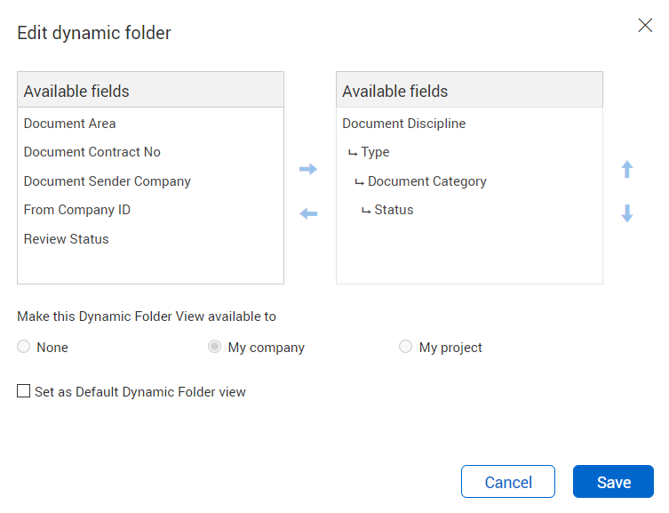Select the nested Type field

(469, 152)
